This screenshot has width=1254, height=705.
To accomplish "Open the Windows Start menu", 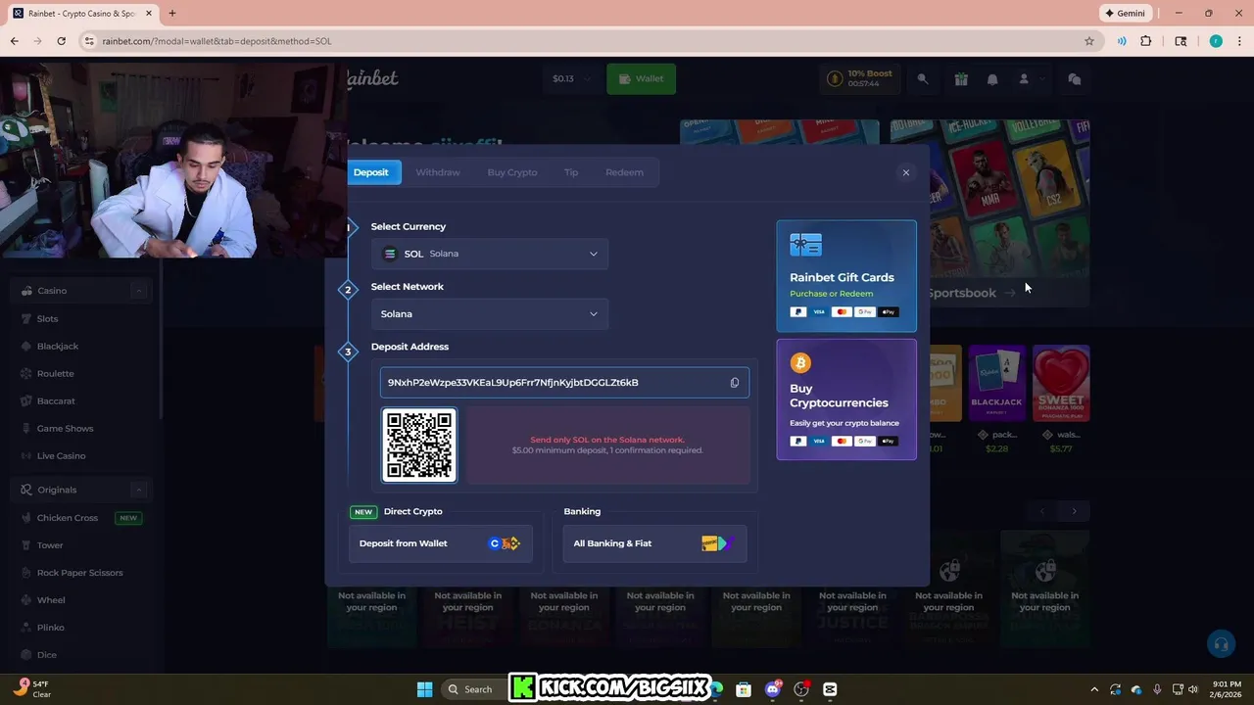I will [424, 689].
